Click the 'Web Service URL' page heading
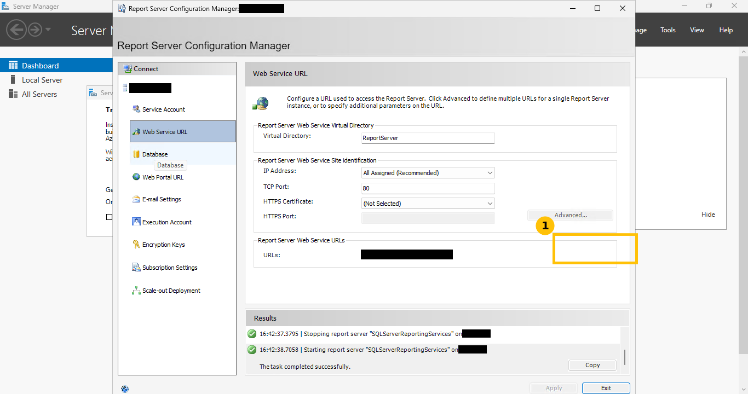Screen dimensions: 748x394 click(280, 73)
